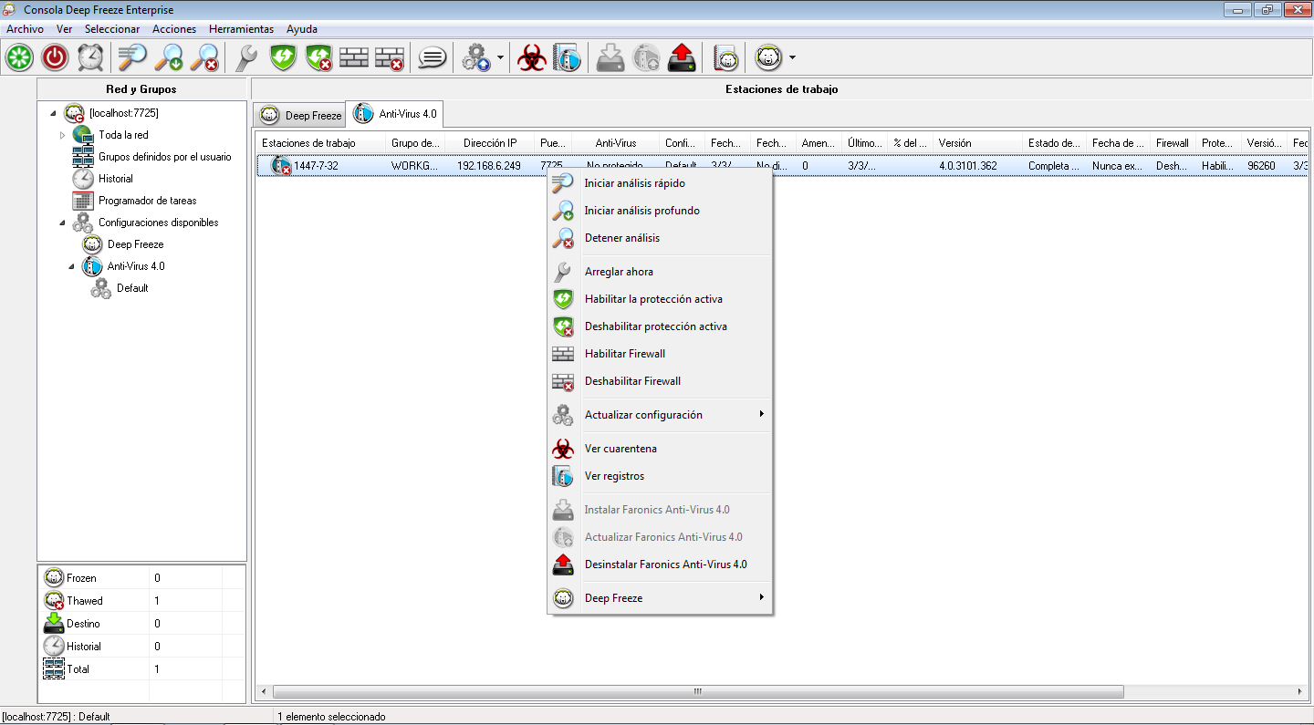Screen dimensions: 1314x725
Task: Click uninstall Anti-Virus red arrow toolbar icon
Action: pos(682,58)
